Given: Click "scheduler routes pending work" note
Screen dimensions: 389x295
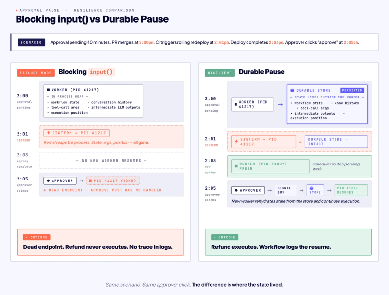Looking at the screenshot, I should click(336, 166).
